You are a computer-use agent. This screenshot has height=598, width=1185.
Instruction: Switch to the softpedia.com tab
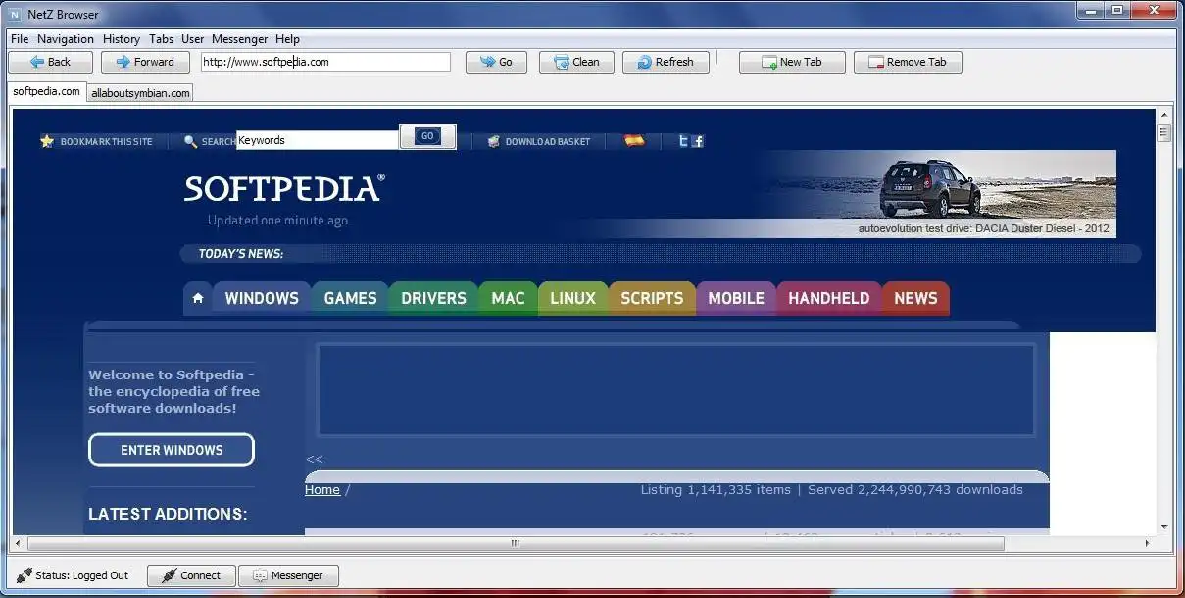[x=46, y=91]
